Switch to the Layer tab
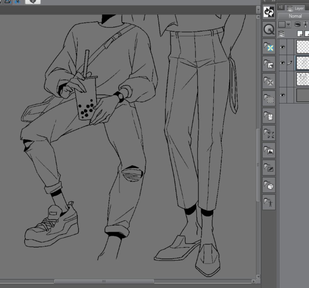309x288 pixels. tap(295, 8)
